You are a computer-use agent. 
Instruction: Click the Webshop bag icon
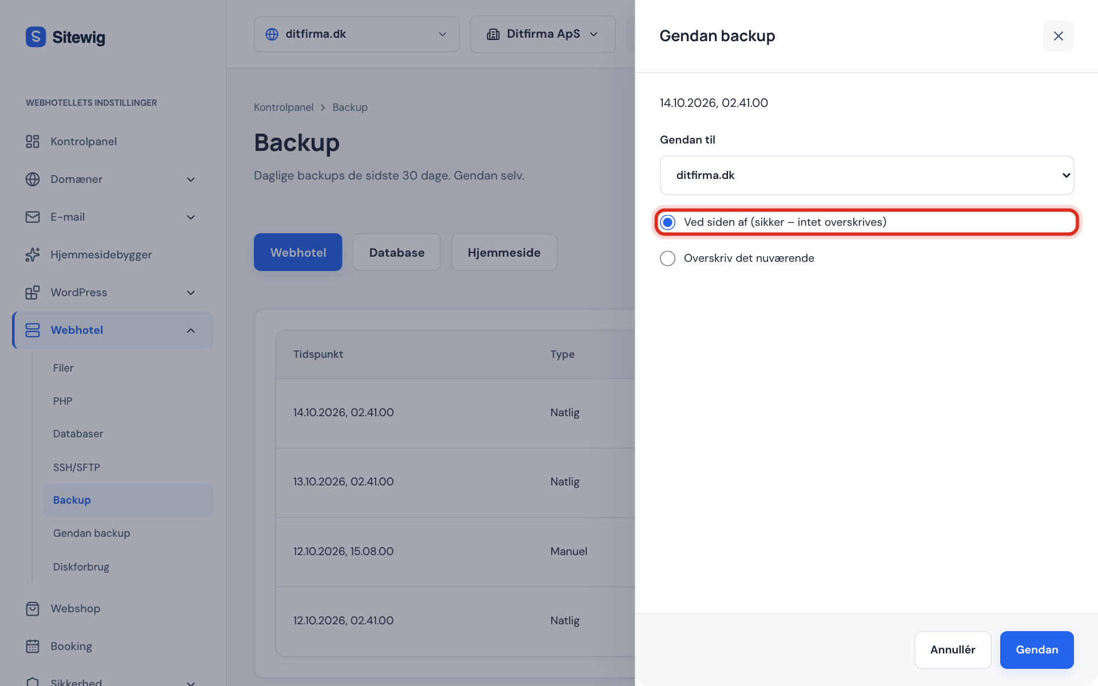pyautogui.click(x=33, y=608)
